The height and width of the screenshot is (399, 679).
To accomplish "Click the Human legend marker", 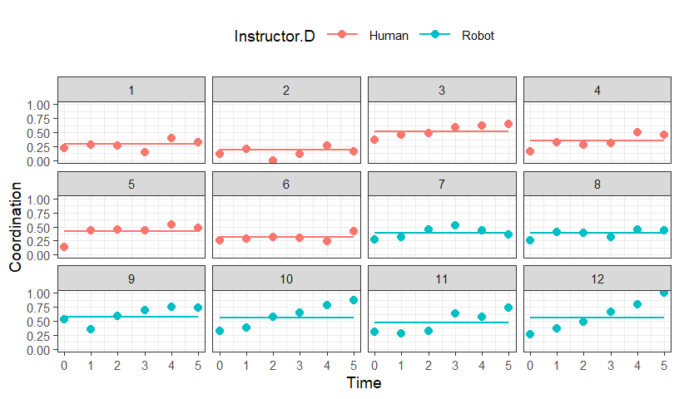I will coord(342,35).
